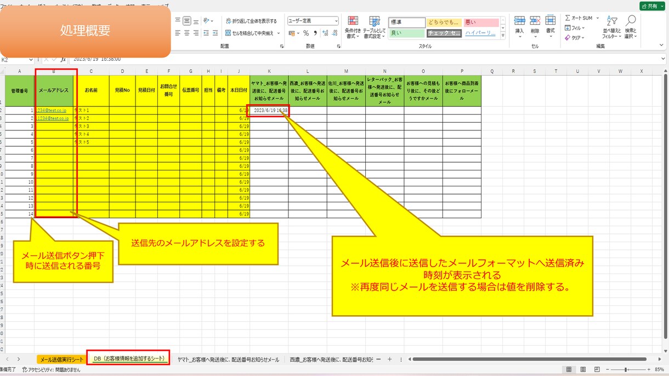Image resolution: width=669 pixels, height=376 pixels.
Task: Click オート SUM button
Action: (579, 18)
